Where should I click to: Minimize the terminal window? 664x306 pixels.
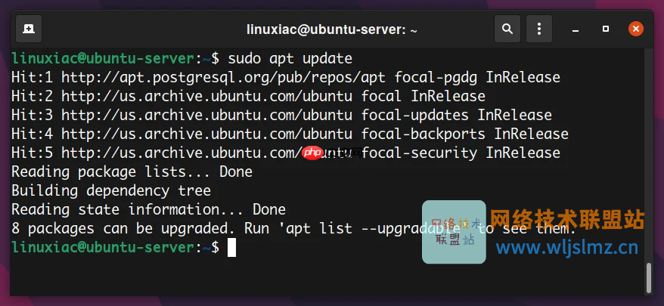click(x=575, y=29)
